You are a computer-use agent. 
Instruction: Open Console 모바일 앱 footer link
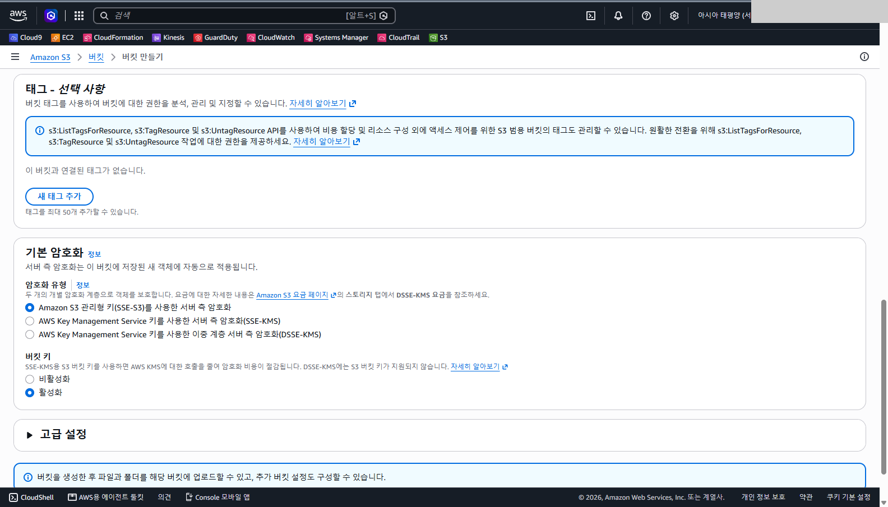pyautogui.click(x=218, y=497)
